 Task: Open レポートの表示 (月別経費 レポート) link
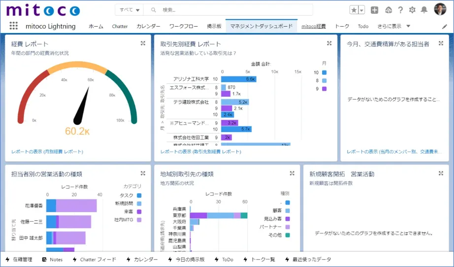click(x=47, y=151)
